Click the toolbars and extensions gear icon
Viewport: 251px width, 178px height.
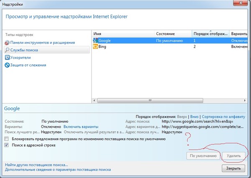coord(7,43)
